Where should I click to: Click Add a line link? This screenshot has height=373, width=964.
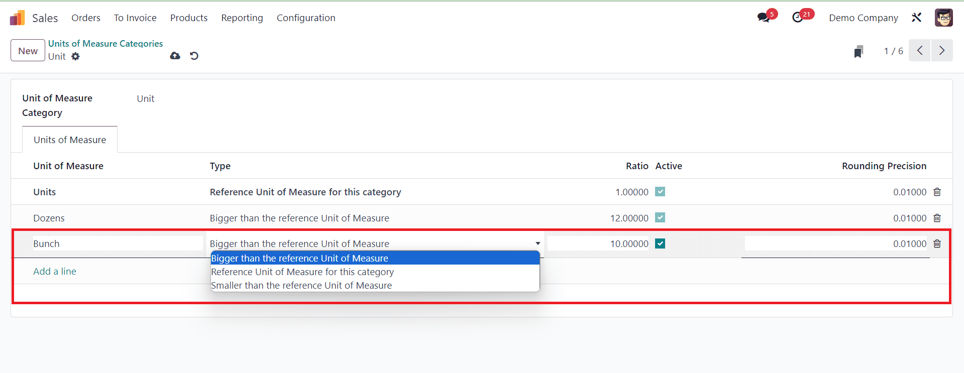click(55, 271)
